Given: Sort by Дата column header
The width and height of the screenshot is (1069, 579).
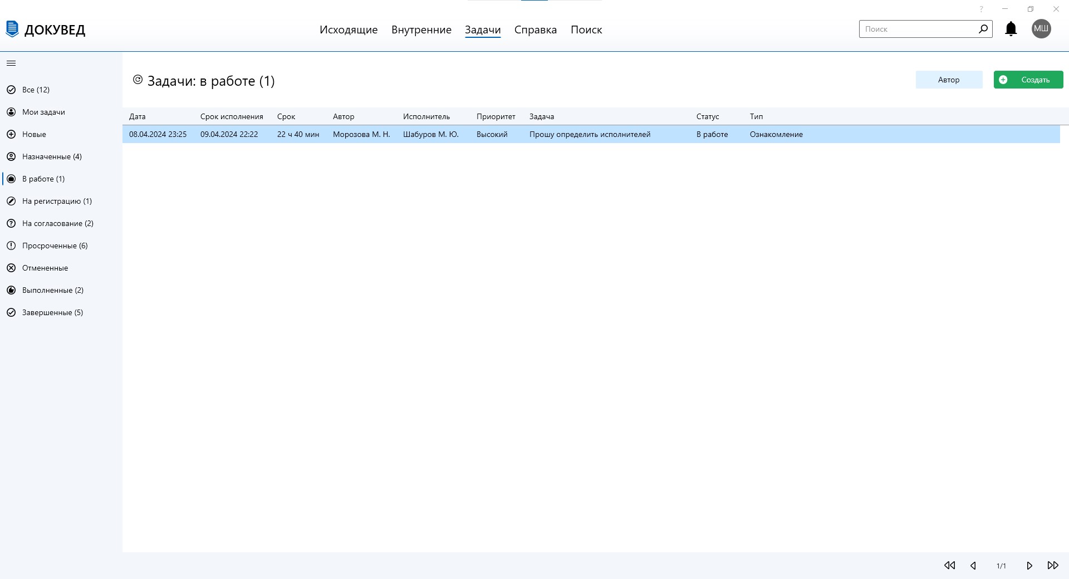Looking at the screenshot, I should point(137,116).
